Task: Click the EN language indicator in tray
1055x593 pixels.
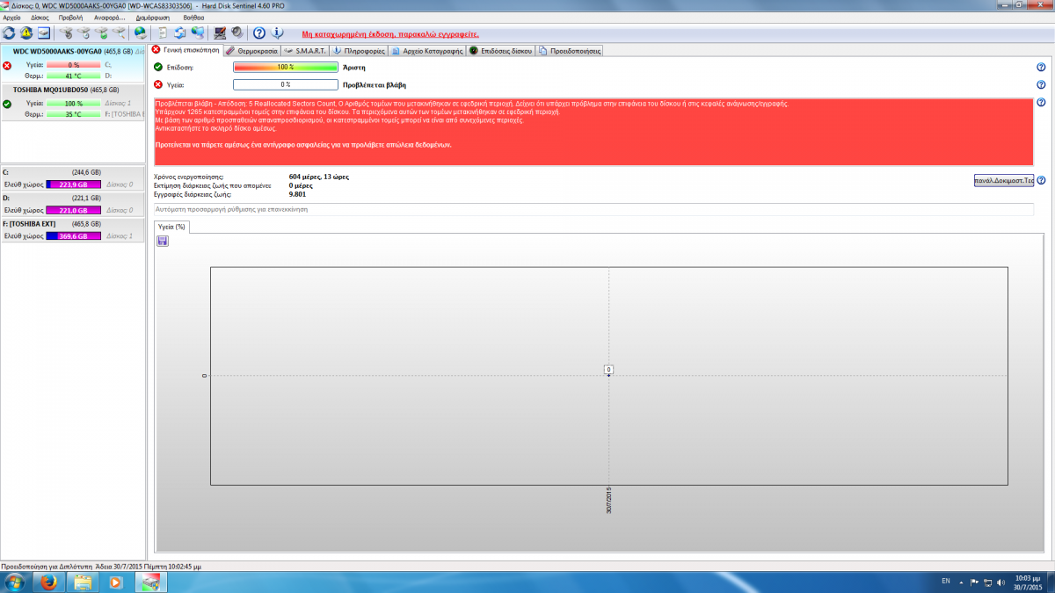Action: tap(946, 582)
